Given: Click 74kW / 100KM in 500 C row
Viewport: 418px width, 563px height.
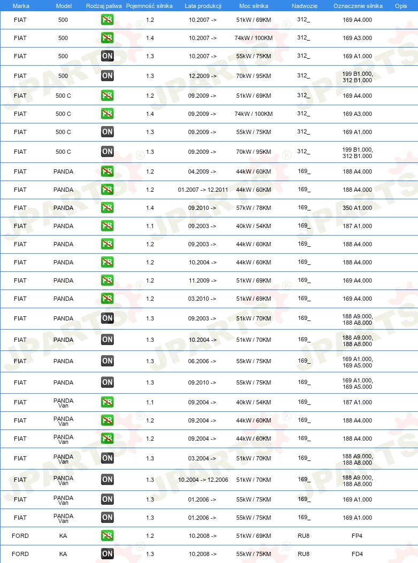Looking at the screenshot, I should pos(253,114).
